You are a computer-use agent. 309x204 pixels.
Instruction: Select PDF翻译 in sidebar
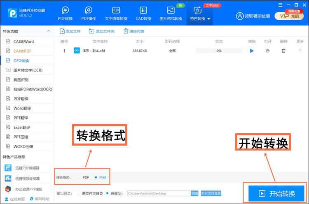(x=27, y=99)
